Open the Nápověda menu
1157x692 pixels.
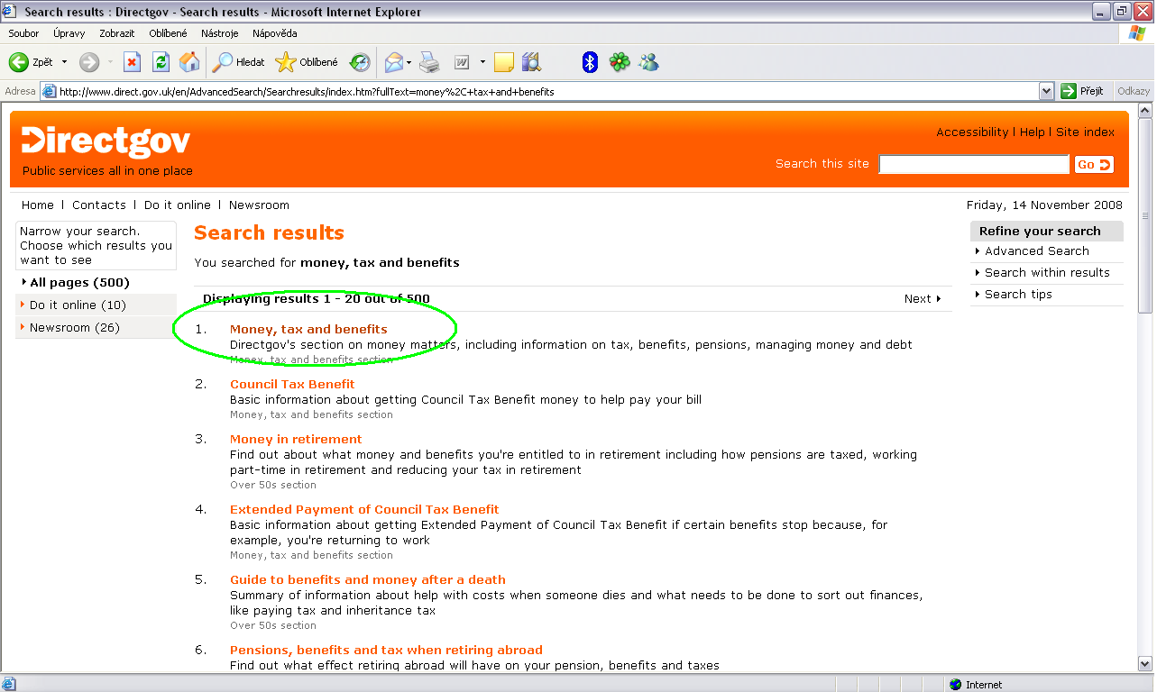click(x=275, y=33)
